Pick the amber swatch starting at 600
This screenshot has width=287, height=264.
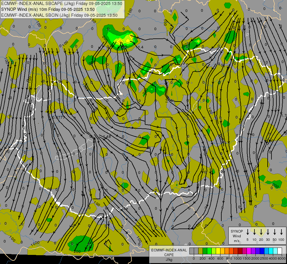pyautogui.click(x=223, y=251)
